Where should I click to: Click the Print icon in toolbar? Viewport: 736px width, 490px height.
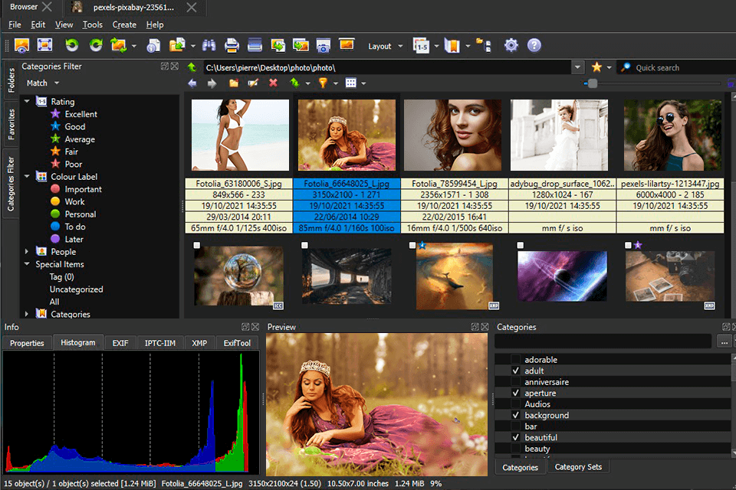coord(231,46)
